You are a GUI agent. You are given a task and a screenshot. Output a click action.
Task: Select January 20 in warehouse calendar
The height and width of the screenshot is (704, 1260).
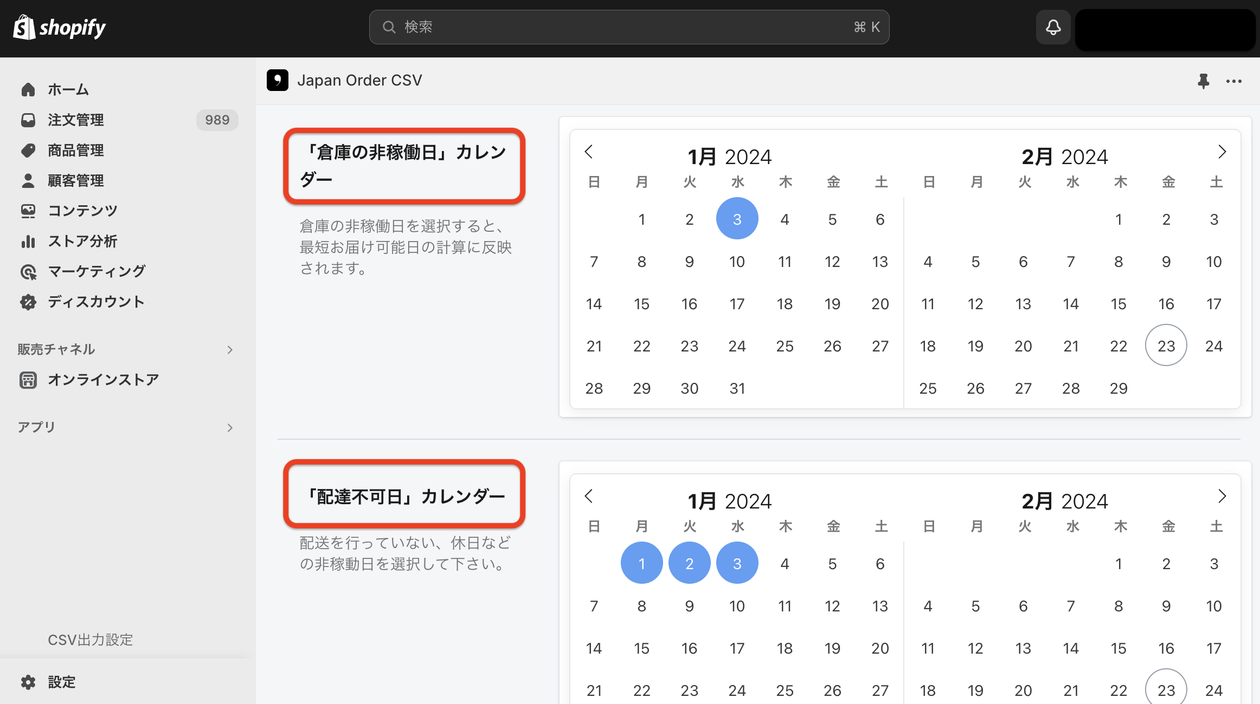click(880, 303)
